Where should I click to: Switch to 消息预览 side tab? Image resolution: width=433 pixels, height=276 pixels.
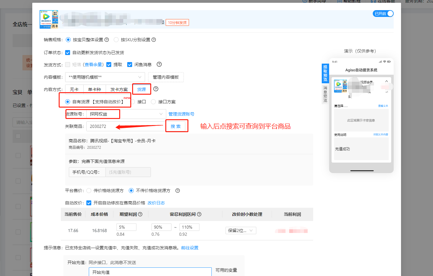[325, 94]
